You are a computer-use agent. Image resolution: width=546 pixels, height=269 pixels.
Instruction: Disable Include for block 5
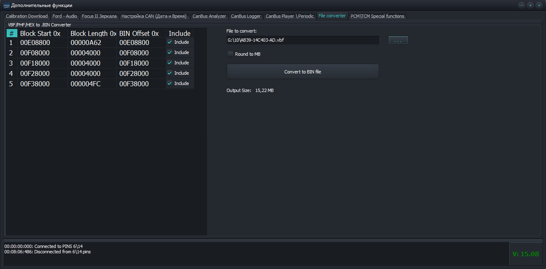pos(170,83)
